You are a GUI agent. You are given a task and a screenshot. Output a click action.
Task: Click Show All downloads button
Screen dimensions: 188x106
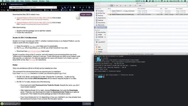point(87,104)
